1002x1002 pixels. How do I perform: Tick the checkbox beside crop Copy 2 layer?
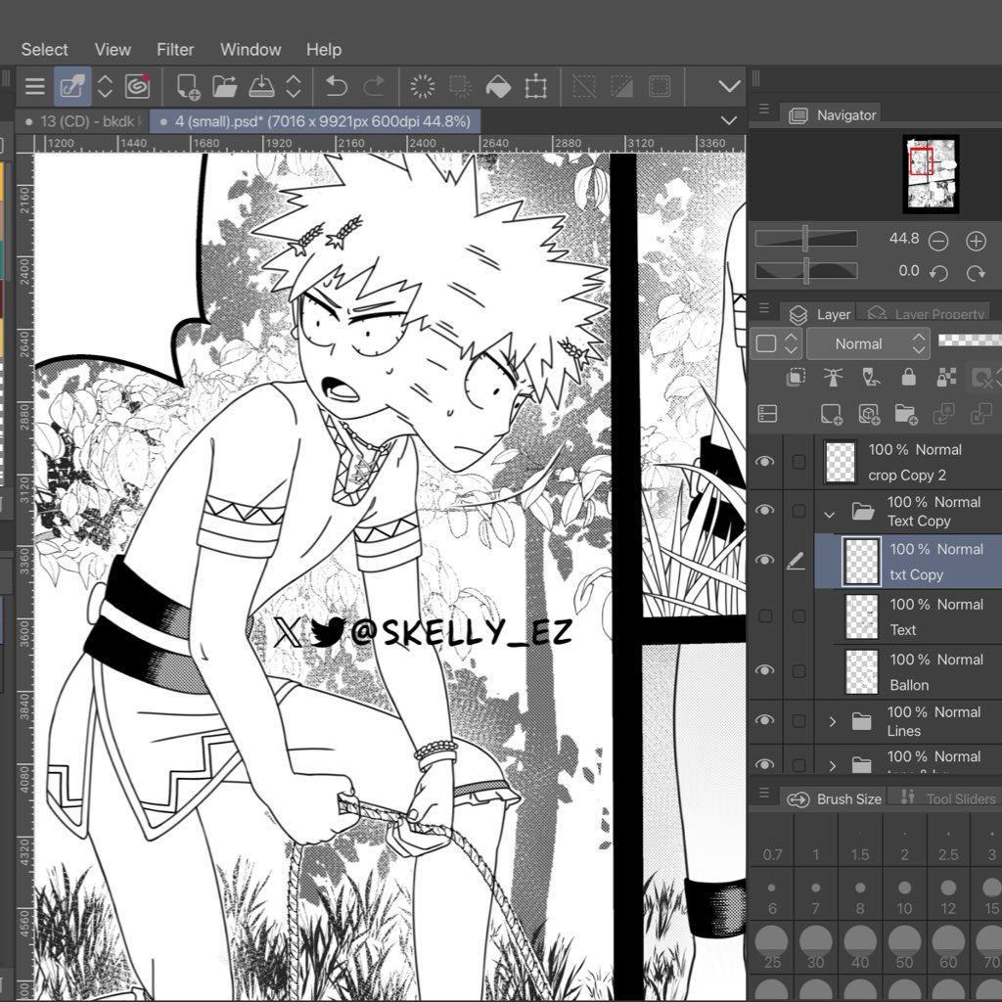[x=798, y=462]
